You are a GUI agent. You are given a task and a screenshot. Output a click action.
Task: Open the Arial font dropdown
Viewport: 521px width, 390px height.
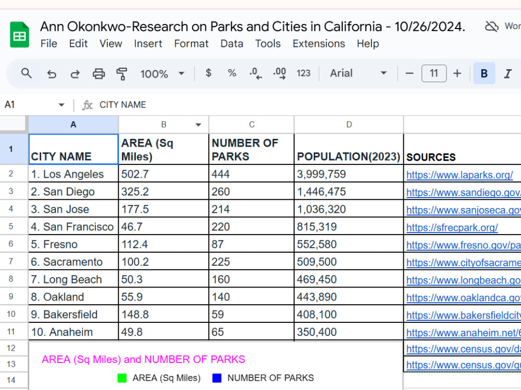point(358,73)
